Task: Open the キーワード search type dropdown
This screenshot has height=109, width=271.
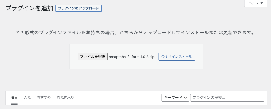Action: [x=175, y=98]
